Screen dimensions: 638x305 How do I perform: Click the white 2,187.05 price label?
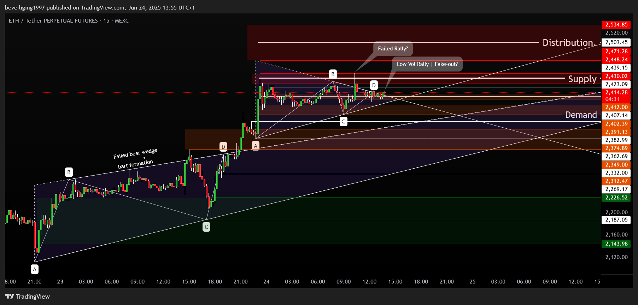click(x=616, y=220)
